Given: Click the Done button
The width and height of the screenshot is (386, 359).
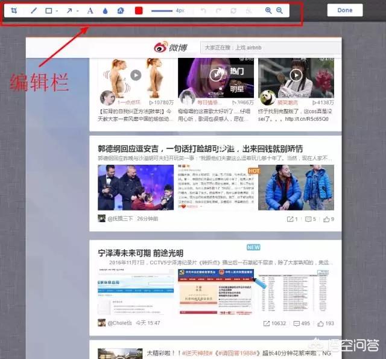Looking at the screenshot, I should [344, 10].
